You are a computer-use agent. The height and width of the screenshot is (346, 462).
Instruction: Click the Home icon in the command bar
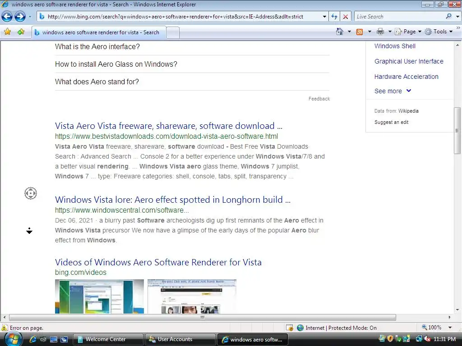click(339, 32)
